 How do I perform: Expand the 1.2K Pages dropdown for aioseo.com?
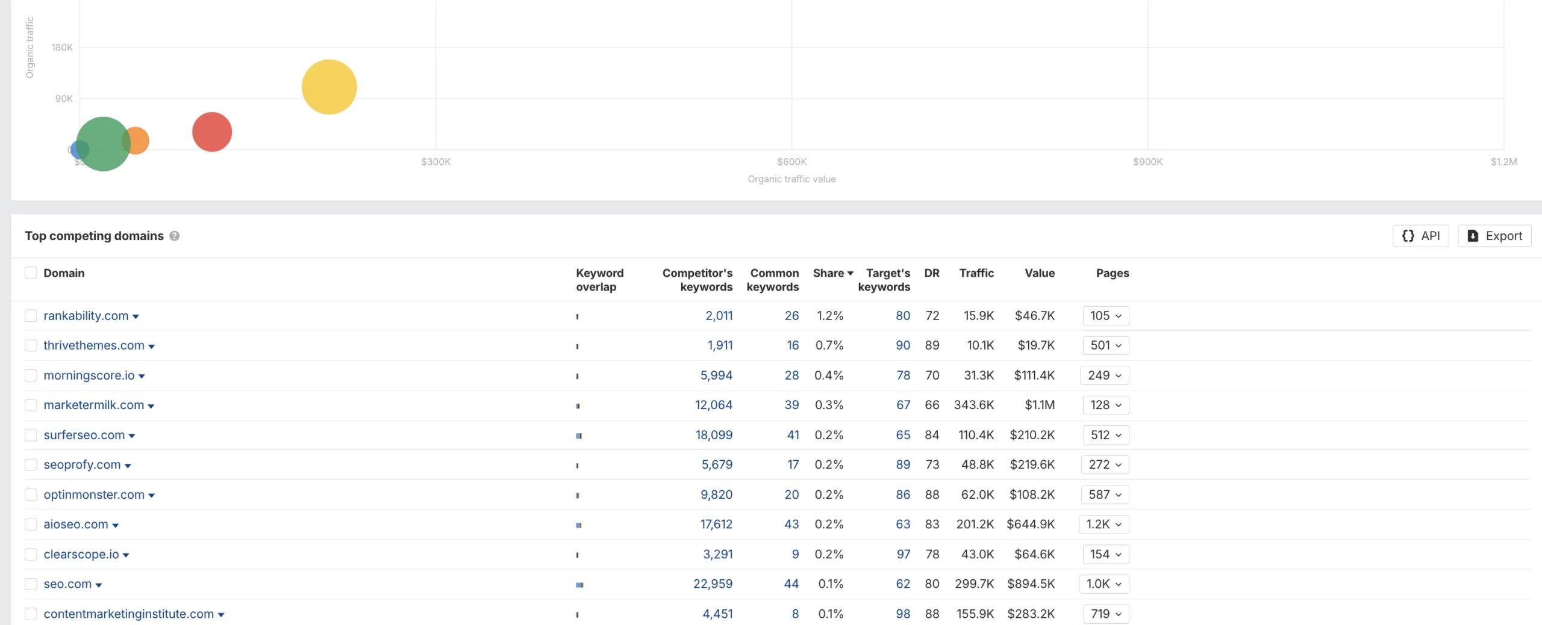click(x=1103, y=525)
